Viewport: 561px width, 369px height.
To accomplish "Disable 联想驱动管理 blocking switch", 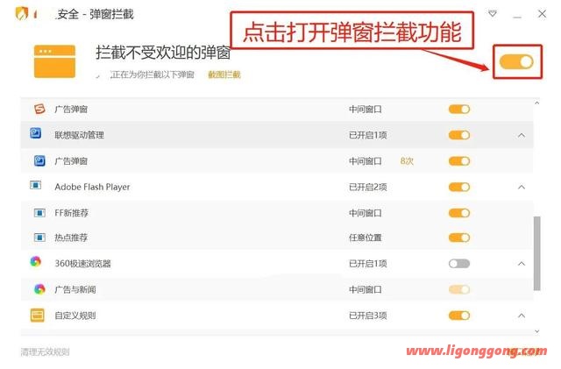I will tap(459, 135).
